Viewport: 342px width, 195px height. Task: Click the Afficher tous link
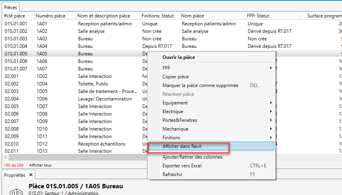(x=40, y=165)
